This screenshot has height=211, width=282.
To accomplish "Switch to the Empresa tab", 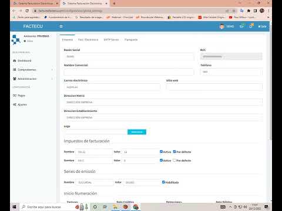I will click(68, 40).
